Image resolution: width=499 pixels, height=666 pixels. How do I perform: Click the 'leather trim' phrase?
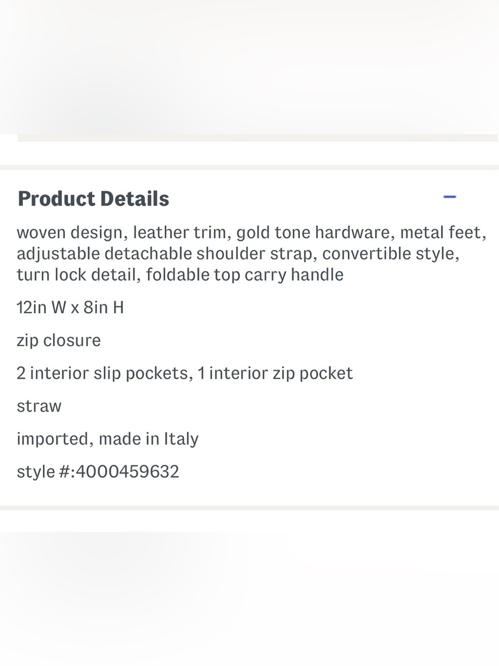pos(179,232)
